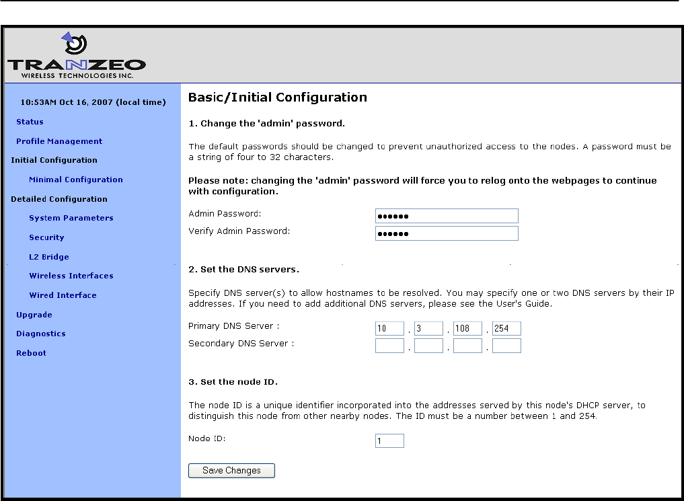
Task: Click the 'Node ID:' label
Action: point(206,438)
